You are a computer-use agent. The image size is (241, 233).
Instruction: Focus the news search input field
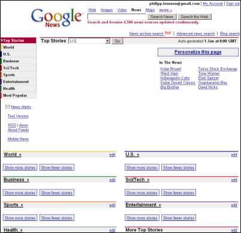coord(117,17)
